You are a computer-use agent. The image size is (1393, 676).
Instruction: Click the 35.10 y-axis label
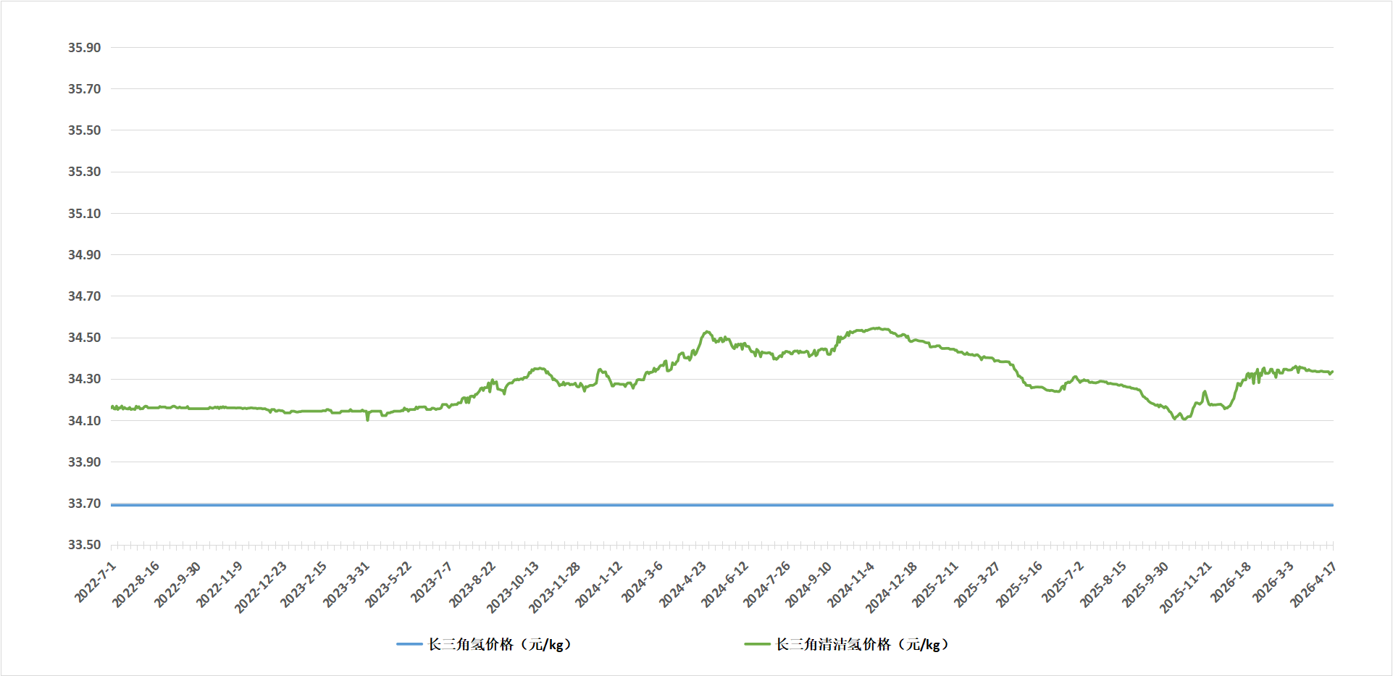click(x=84, y=214)
